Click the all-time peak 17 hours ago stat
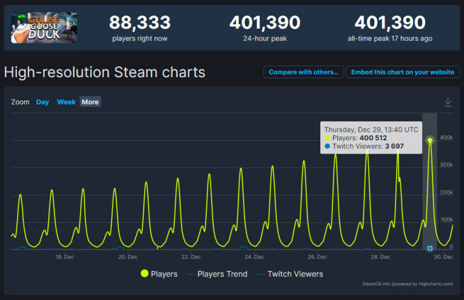This screenshot has width=464, height=300. click(x=390, y=27)
